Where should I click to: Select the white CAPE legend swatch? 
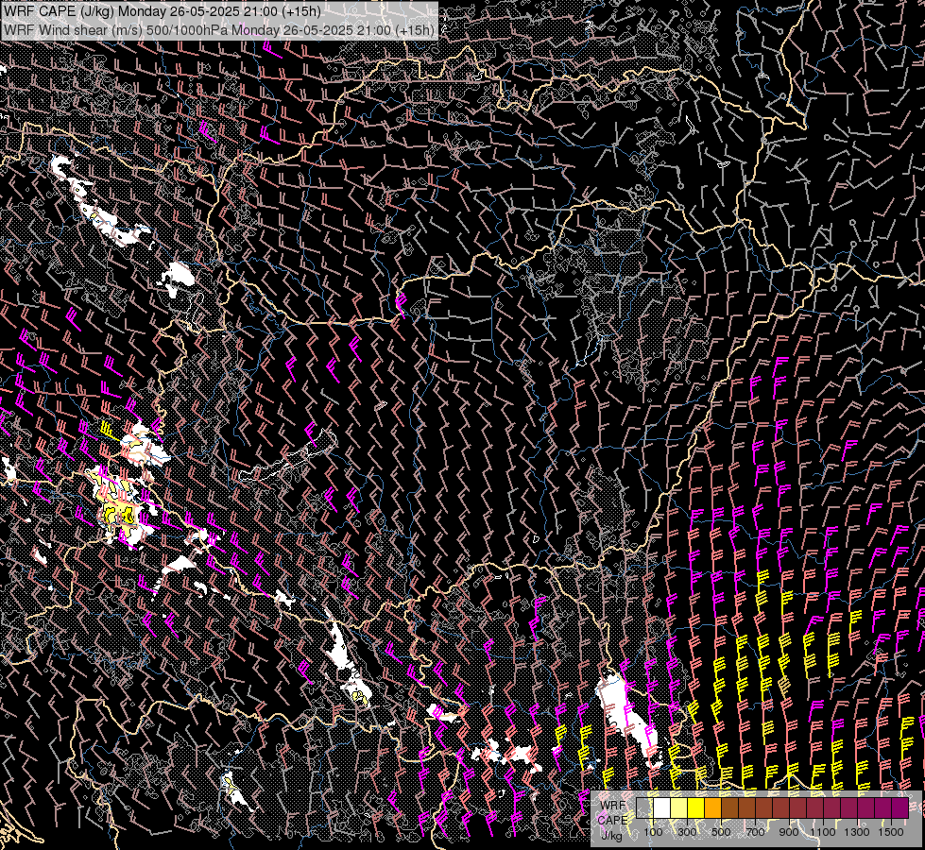(662, 808)
